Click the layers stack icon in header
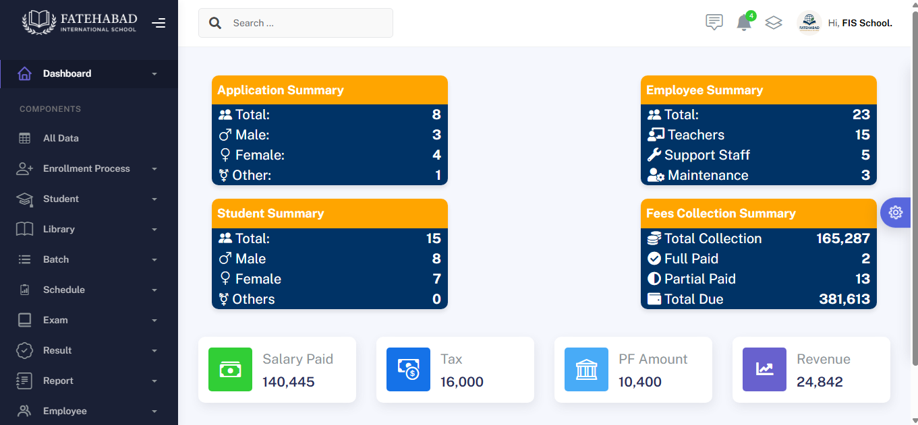This screenshot has width=918, height=425. pyautogui.click(x=774, y=22)
